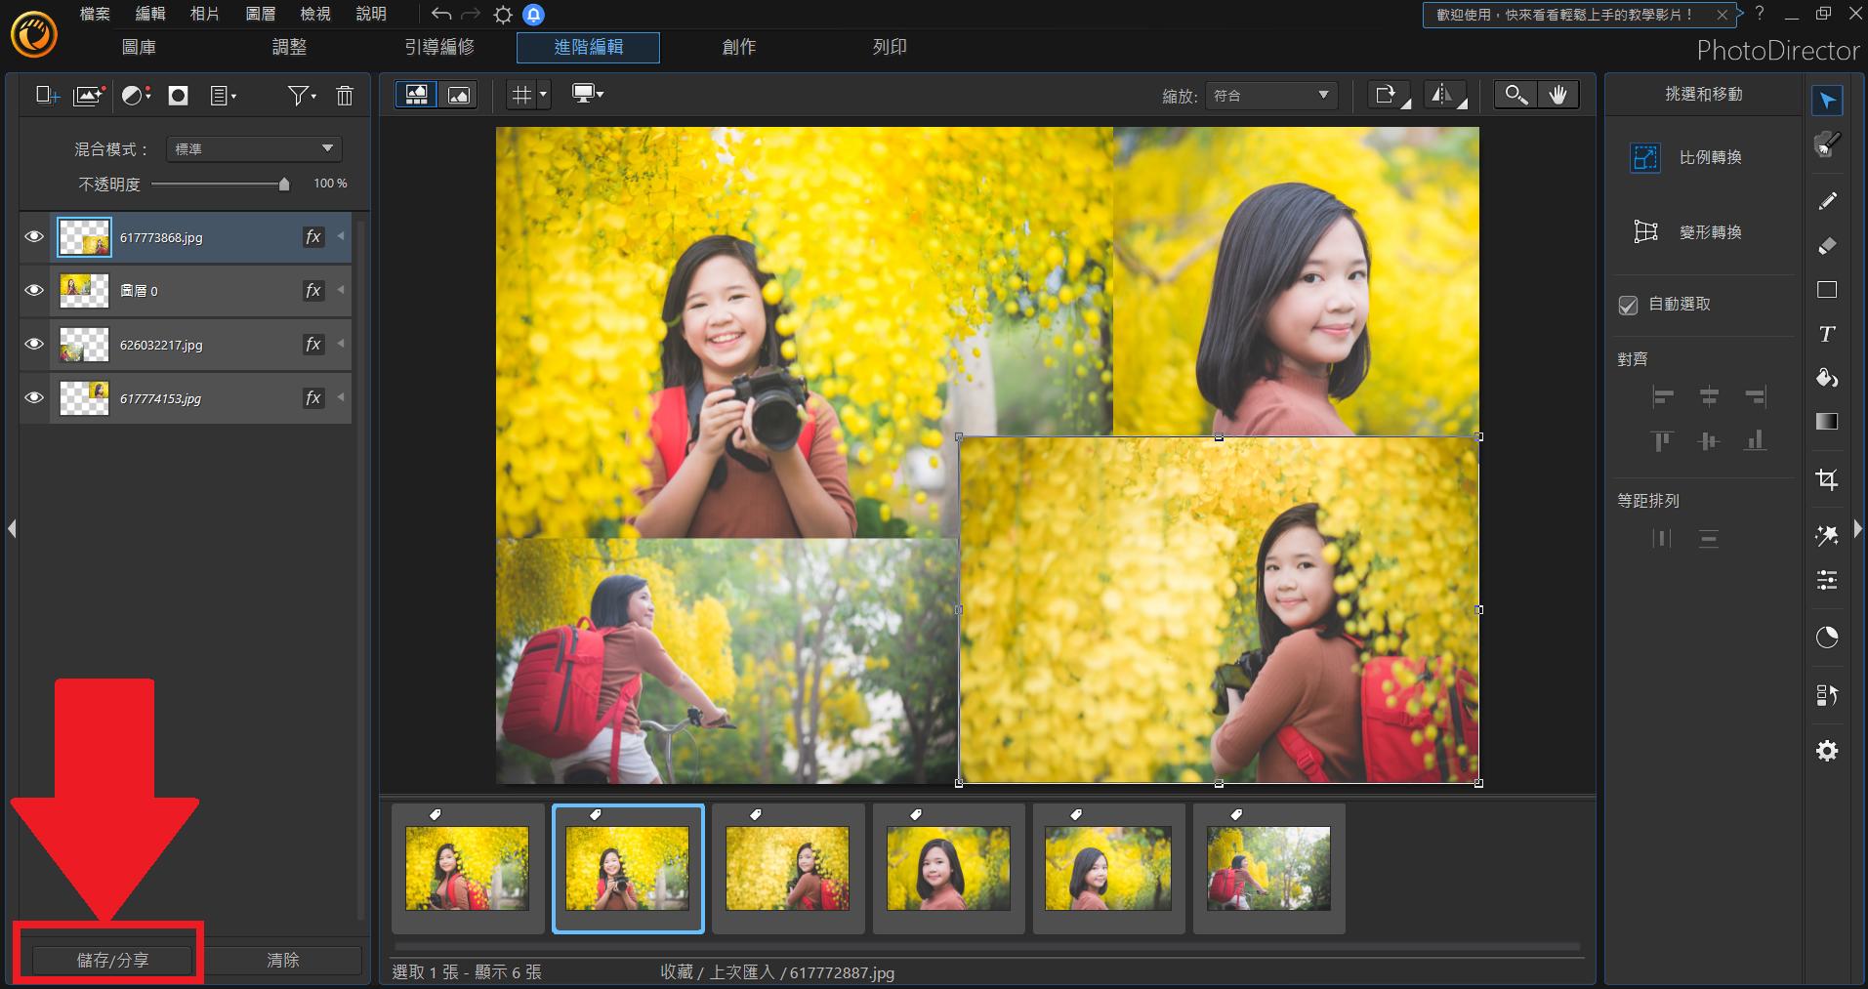Viewport: 1868px width, 989px height.
Task: Select the Text tool in right toolbar
Action: tap(1826, 334)
